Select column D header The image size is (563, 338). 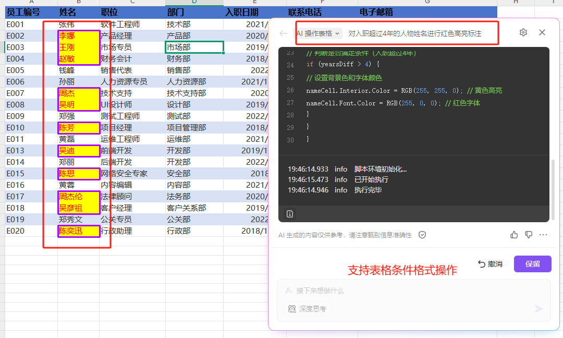tap(194, 2)
